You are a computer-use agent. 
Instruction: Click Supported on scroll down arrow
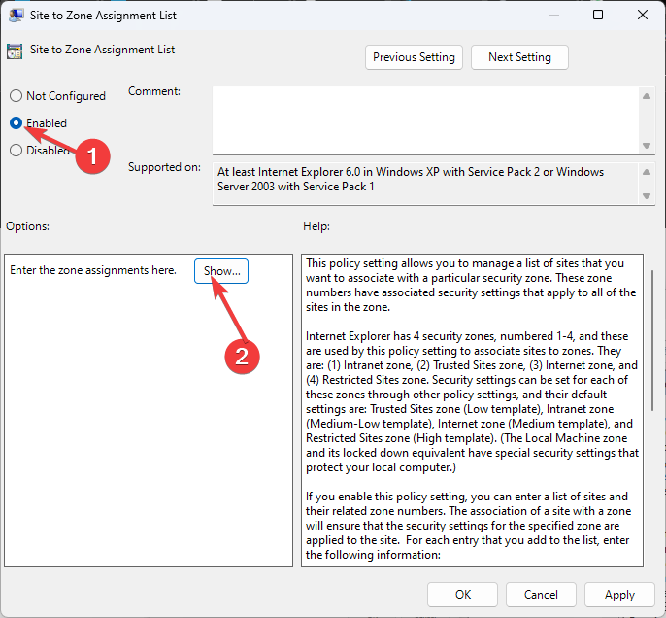click(647, 196)
